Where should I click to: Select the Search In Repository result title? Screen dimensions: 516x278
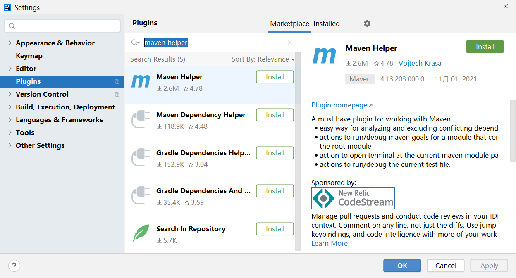(x=191, y=229)
